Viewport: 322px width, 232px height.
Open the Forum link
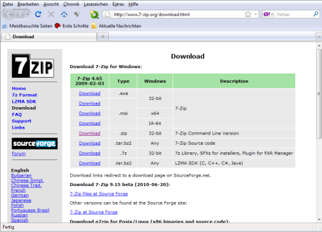pyautogui.click(x=18, y=154)
